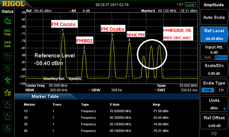Select the PA preamplifier icon
Image resolution: width=229 pixels, height=137 pixels.
[8, 81]
